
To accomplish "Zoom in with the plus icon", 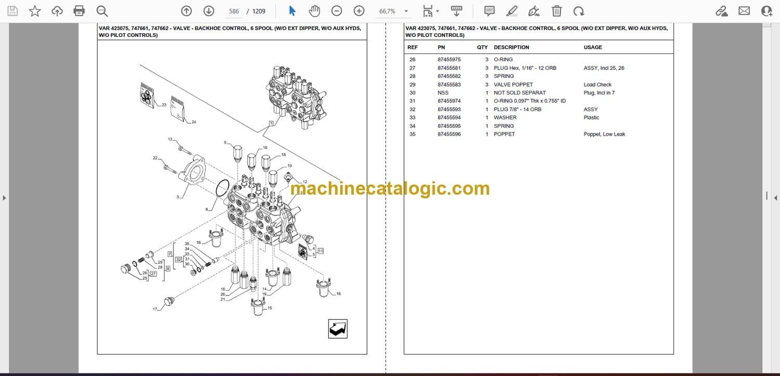I will point(359,11).
